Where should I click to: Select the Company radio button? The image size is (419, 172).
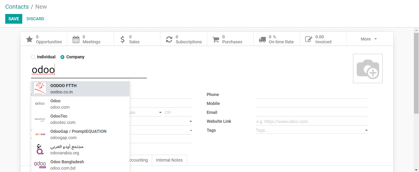(x=62, y=57)
